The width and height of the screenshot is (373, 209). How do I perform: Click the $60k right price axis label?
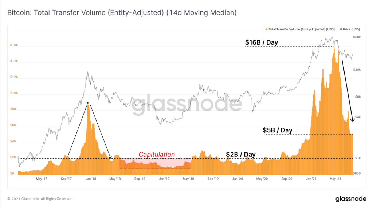(x=357, y=37)
